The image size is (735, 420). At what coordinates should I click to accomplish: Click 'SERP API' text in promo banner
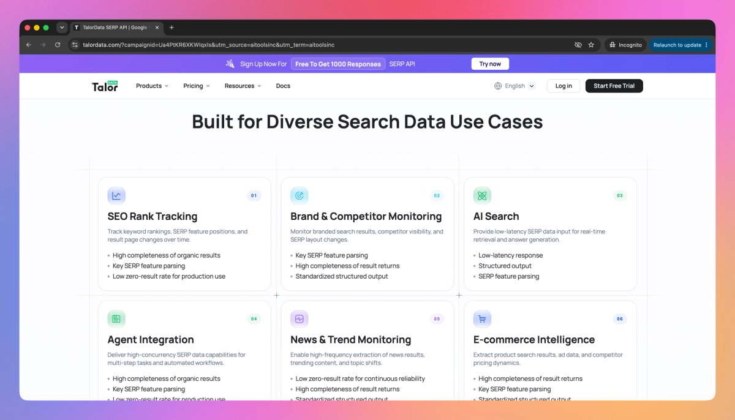click(x=402, y=64)
